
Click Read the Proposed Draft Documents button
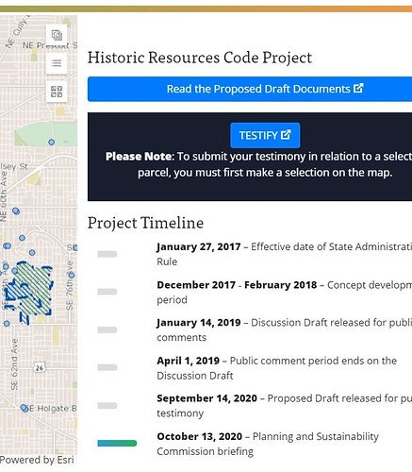(x=250, y=89)
